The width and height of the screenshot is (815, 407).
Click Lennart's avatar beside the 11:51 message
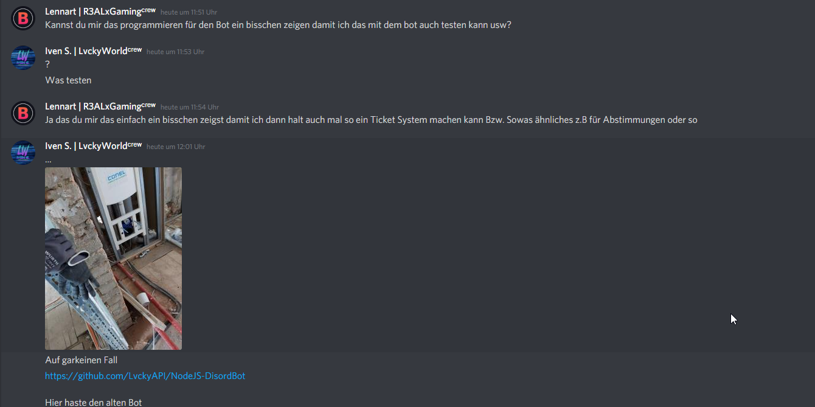coord(23,18)
